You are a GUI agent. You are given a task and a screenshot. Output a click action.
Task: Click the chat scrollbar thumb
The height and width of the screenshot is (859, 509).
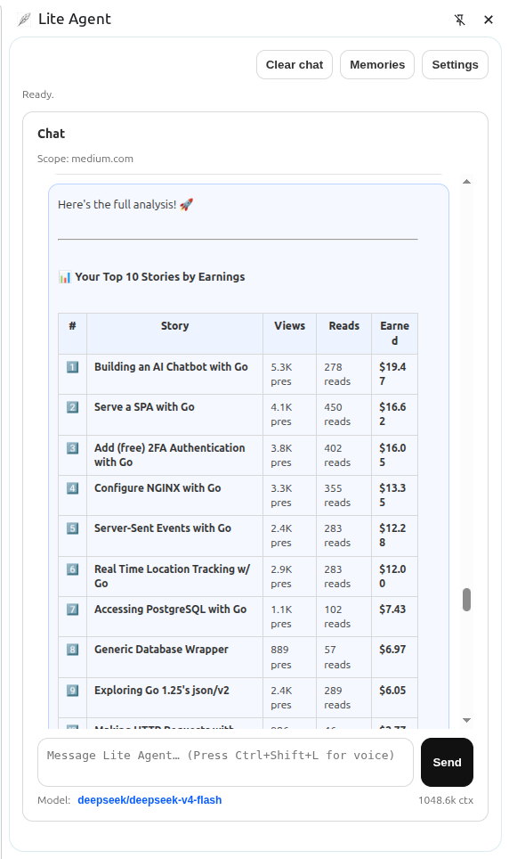coord(466,600)
